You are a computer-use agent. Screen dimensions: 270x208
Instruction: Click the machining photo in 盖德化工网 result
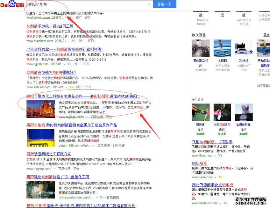(41, 190)
